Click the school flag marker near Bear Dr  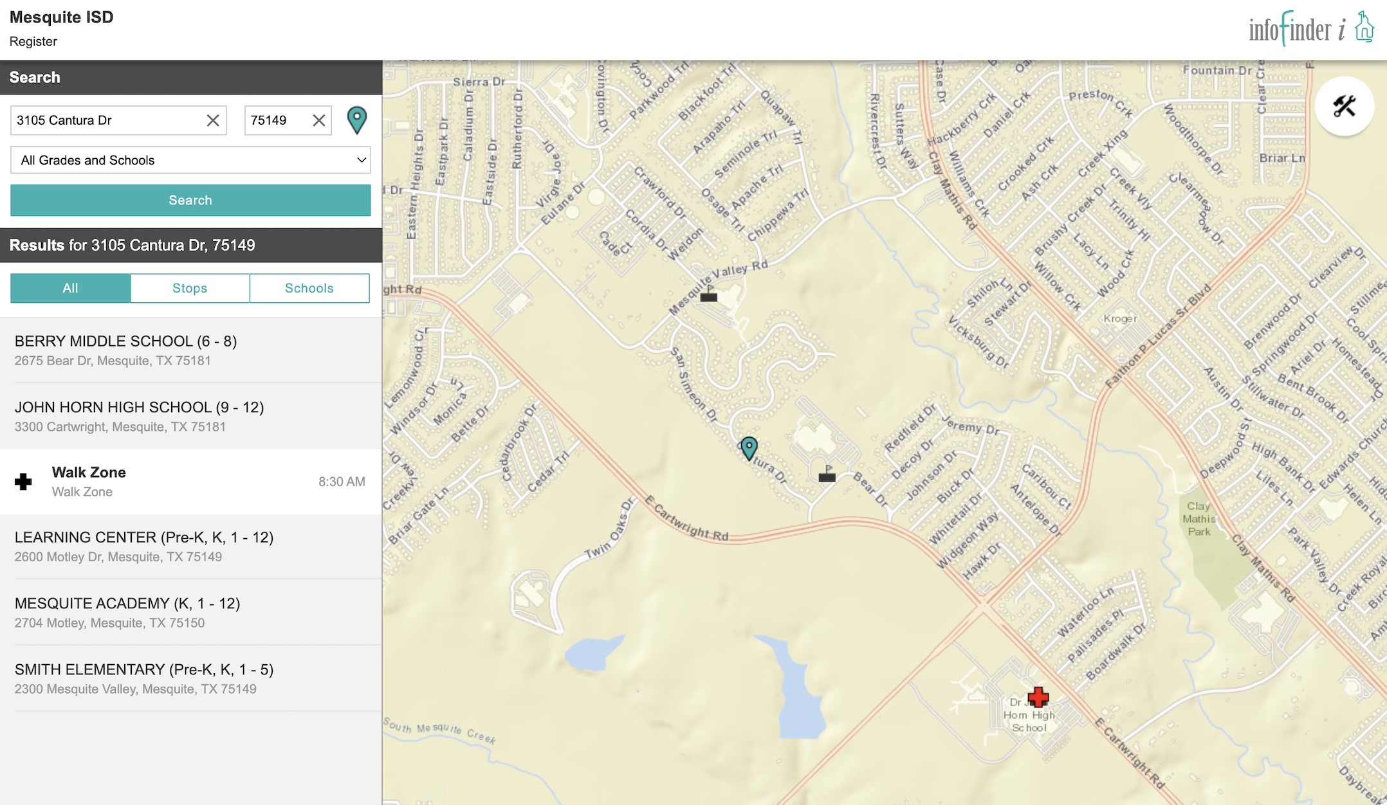point(827,474)
